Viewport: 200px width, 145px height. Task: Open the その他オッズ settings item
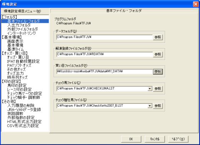coord(16,69)
